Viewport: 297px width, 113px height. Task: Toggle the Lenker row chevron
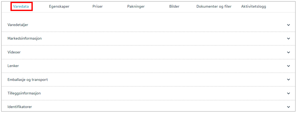pyautogui.click(x=289, y=66)
